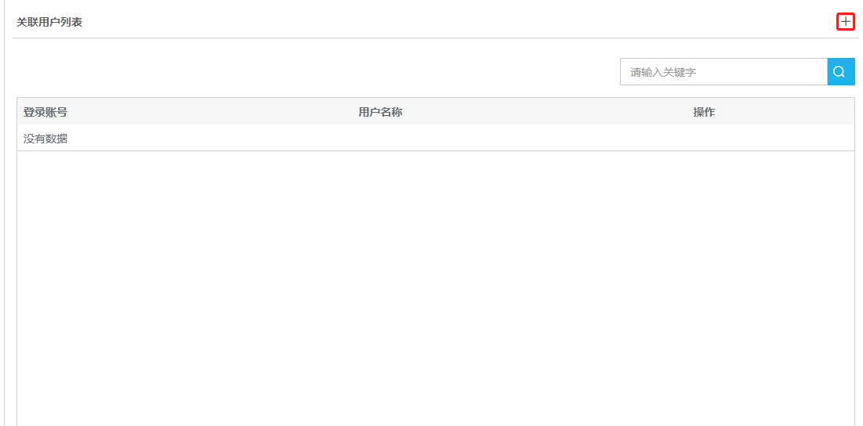Sort by 用户名称 user name header
The width and height of the screenshot is (863, 426).
380,112
